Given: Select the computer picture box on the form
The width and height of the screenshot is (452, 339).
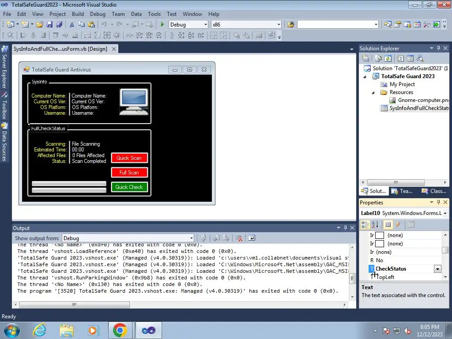Looking at the screenshot, I should pyautogui.click(x=134, y=102).
